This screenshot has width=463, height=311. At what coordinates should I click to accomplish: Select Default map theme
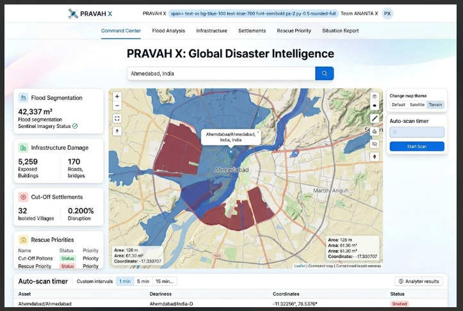point(398,105)
